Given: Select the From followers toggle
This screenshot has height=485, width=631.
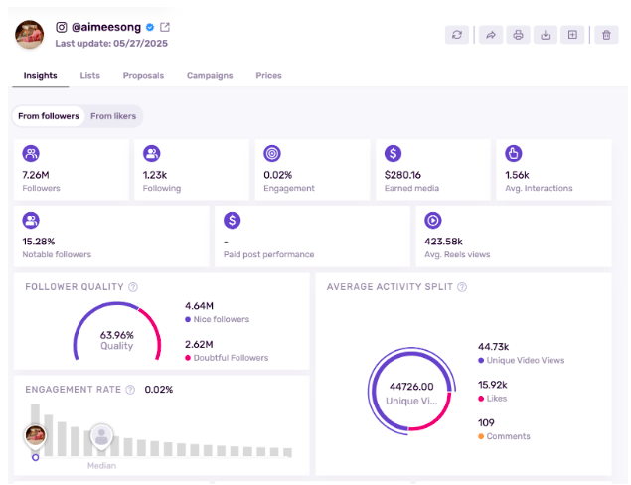Looking at the screenshot, I should [48, 116].
